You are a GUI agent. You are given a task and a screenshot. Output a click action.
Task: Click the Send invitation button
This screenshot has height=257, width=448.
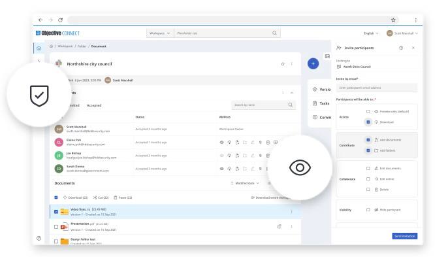(405, 236)
